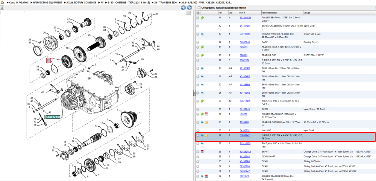
Task: Select row 17 O-ring circle toggle
Action: pos(198,60)
